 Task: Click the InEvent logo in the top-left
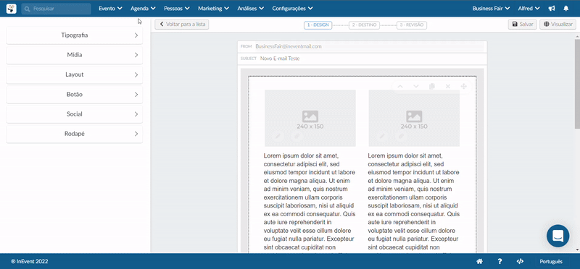(x=12, y=9)
